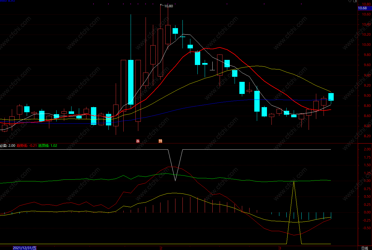Click the 必卖: 2.00 indicator label
Screen dimensions: 372x250
click(x=8, y=145)
